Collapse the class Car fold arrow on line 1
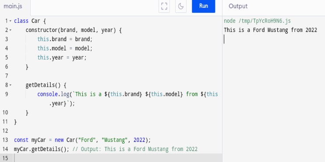The height and width of the screenshot is (162, 325). pos(11,21)
